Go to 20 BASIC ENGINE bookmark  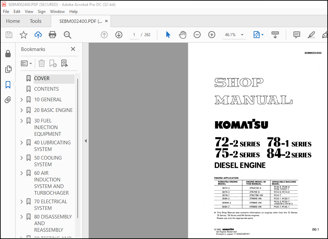53,110
